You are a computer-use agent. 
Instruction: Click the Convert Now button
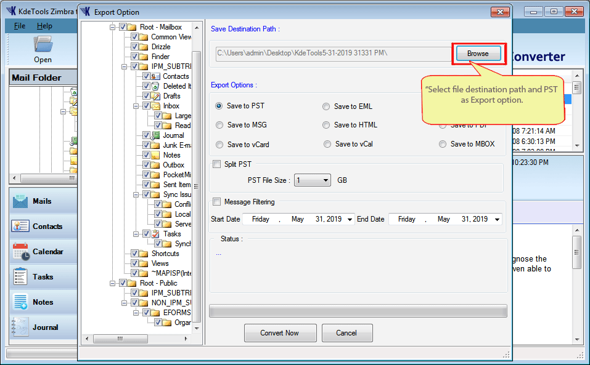(x=280, y=333)
